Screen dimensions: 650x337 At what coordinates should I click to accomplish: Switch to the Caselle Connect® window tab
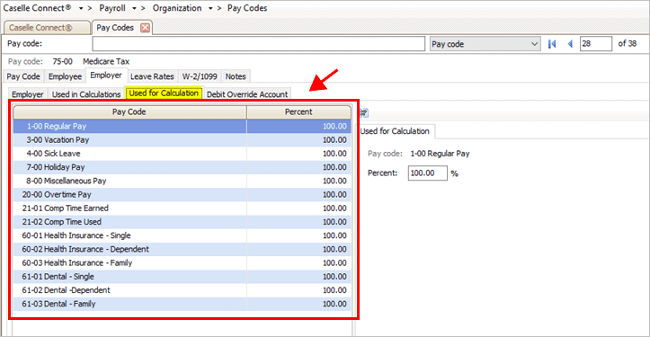coord(47,28)
